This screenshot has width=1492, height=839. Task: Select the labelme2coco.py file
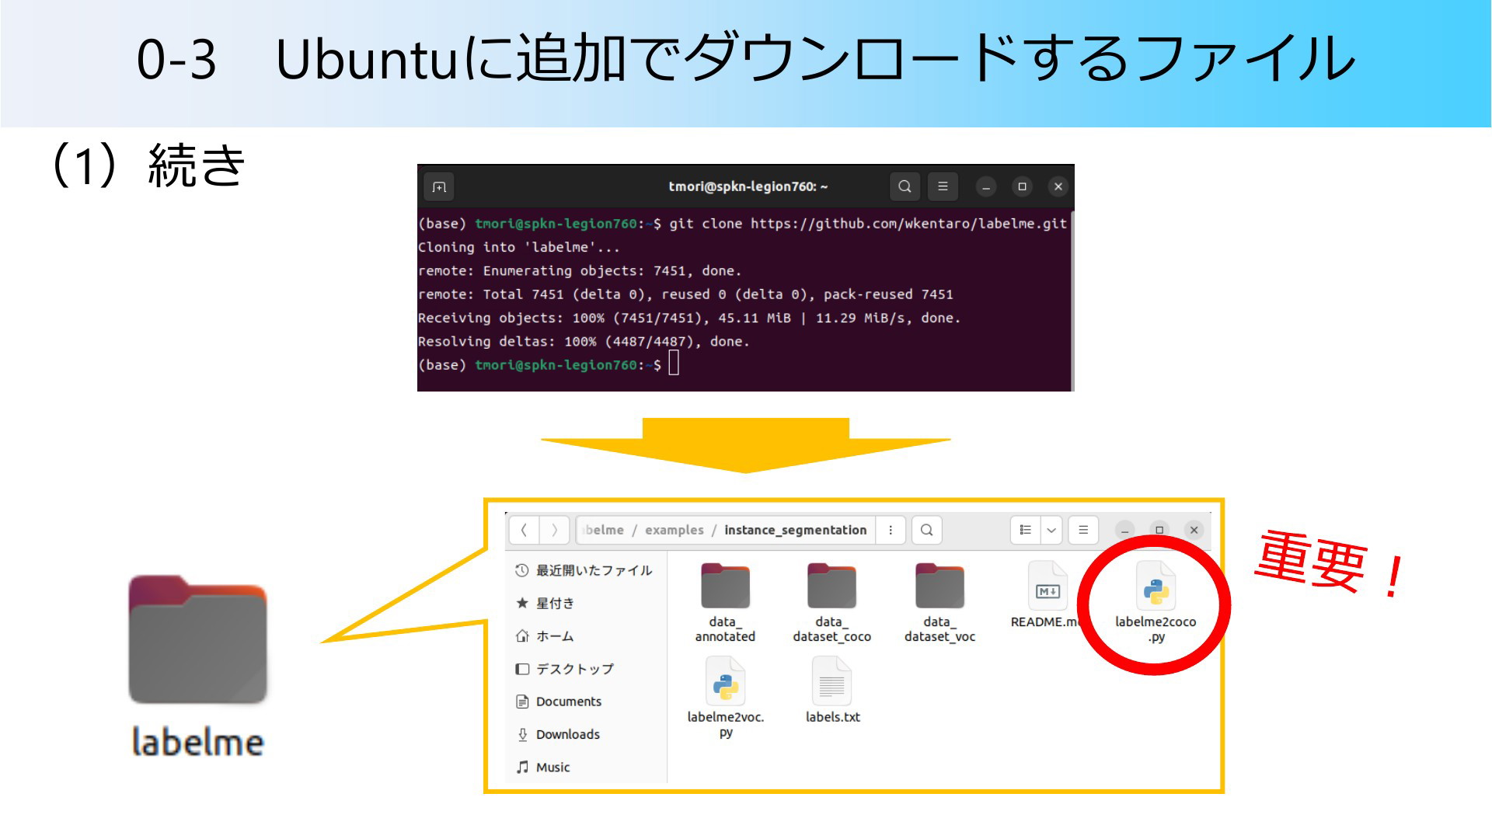[1156, 603]
